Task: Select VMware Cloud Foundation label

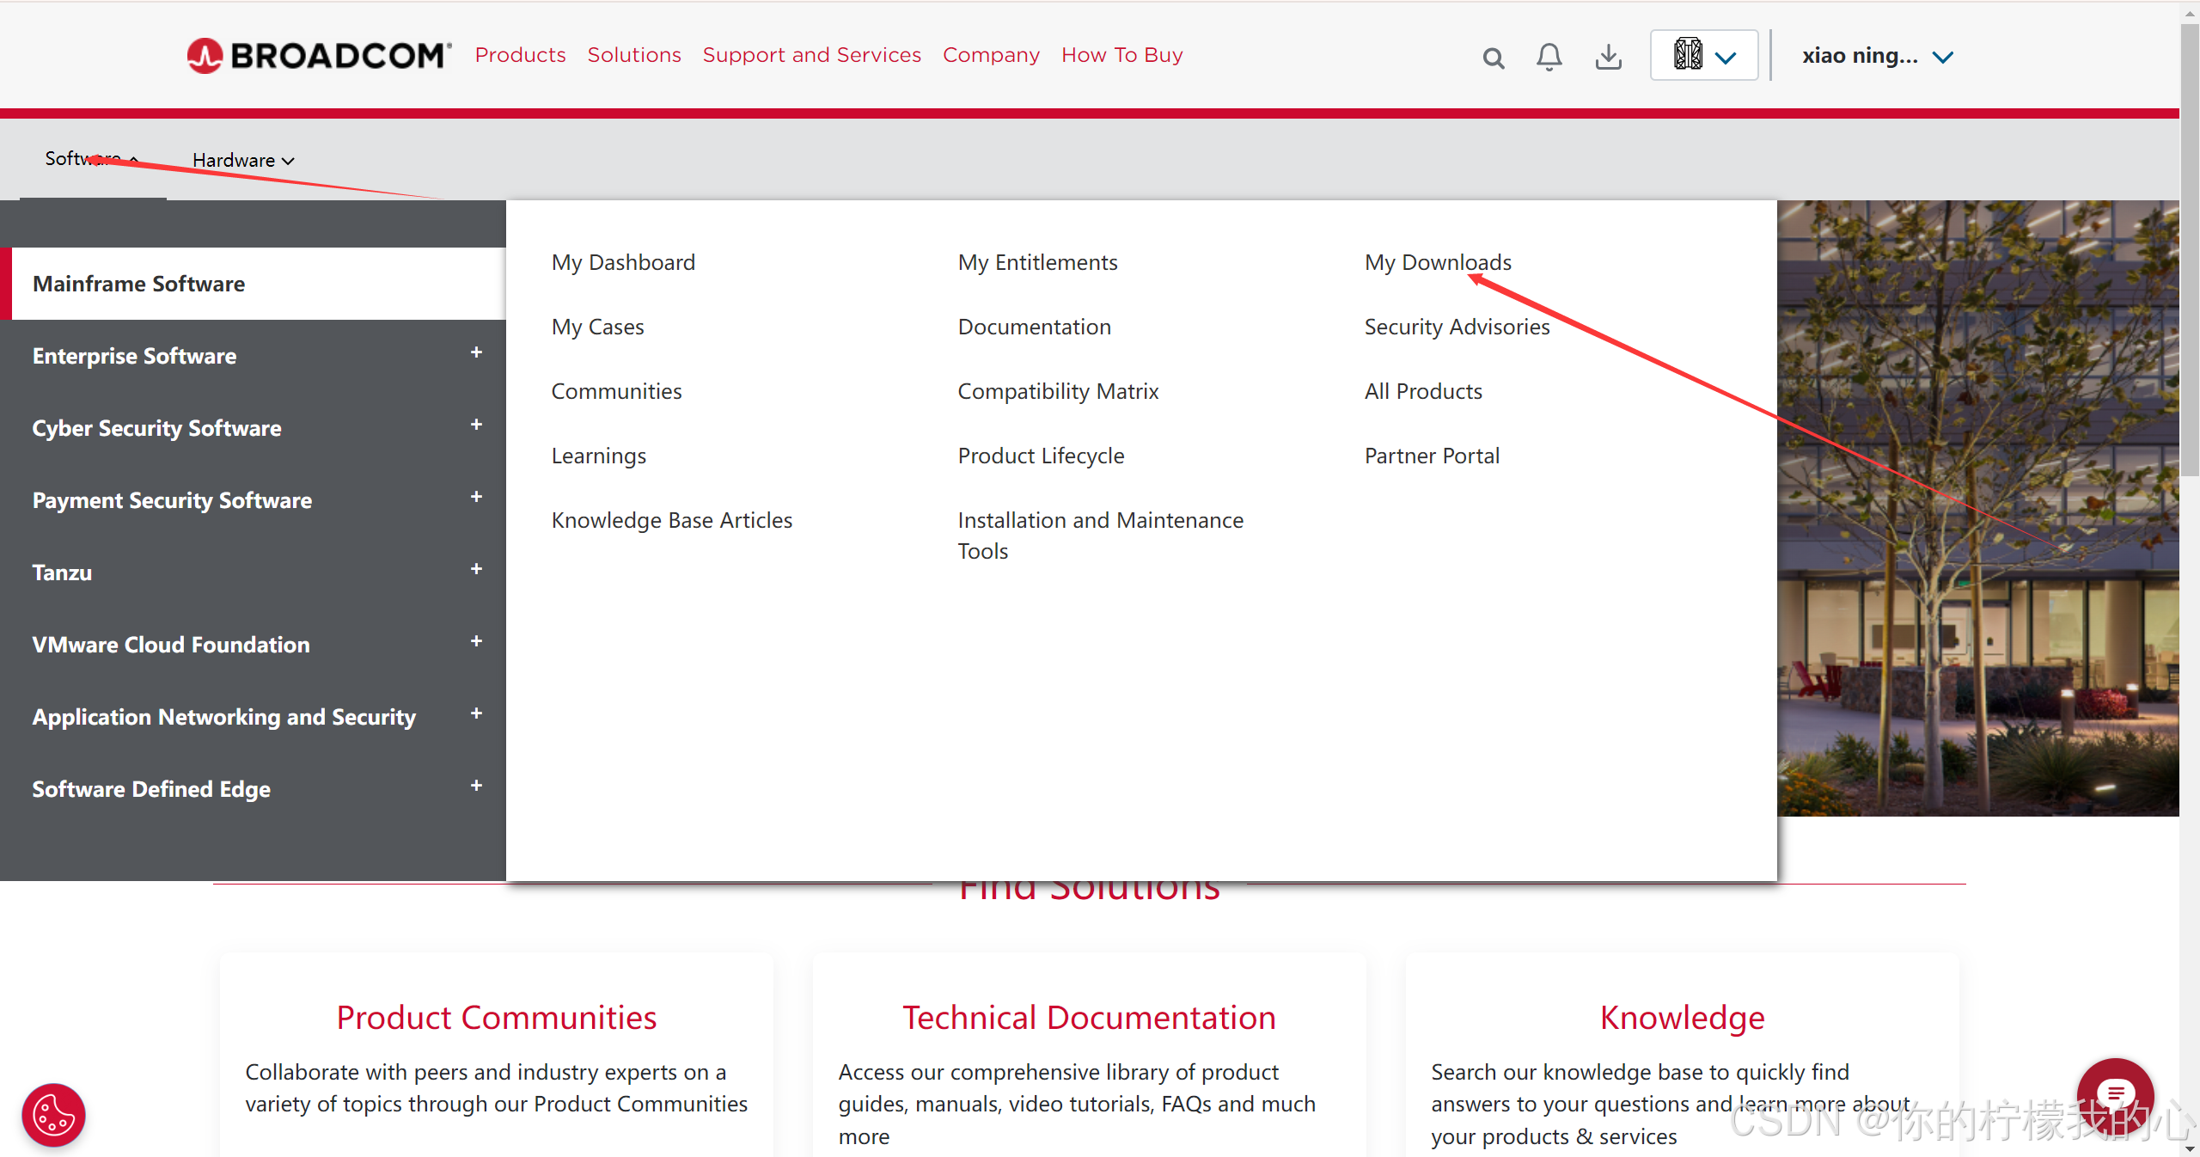Action: [171, 645]
